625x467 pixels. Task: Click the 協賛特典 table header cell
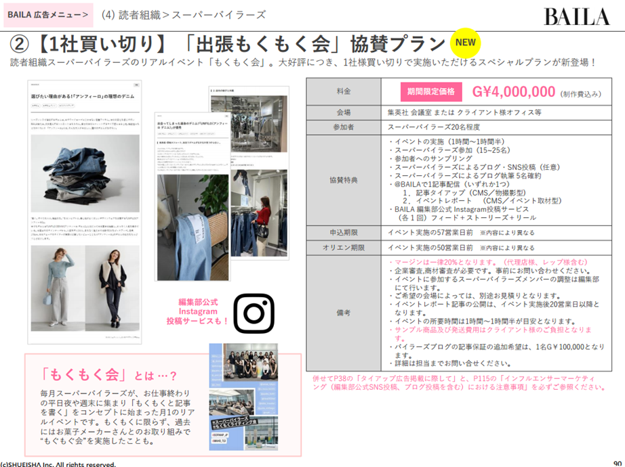point(344,180)
